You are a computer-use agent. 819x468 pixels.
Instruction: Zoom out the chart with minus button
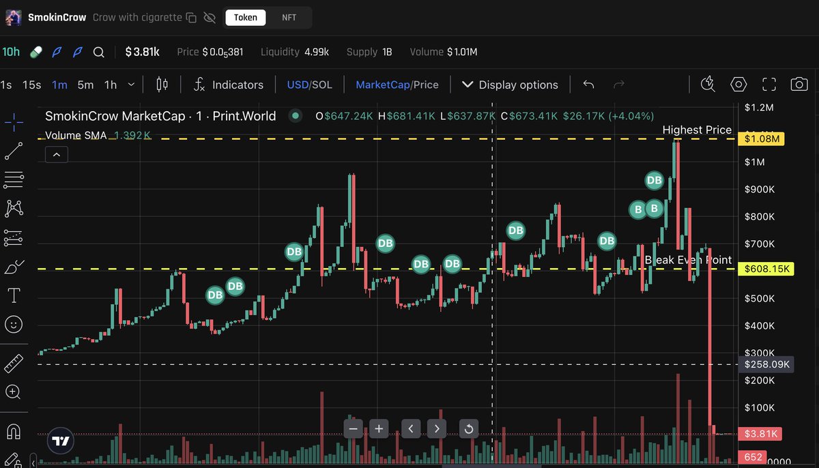pyautogui.click(x=353, y=429)
